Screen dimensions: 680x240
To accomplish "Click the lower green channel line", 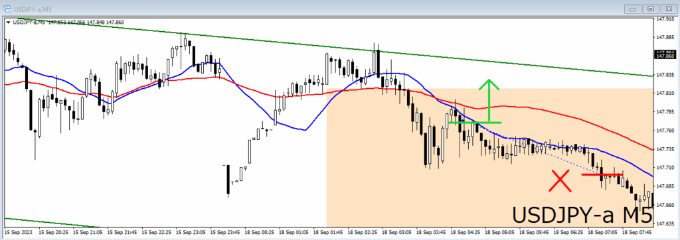I will point(52,222).
